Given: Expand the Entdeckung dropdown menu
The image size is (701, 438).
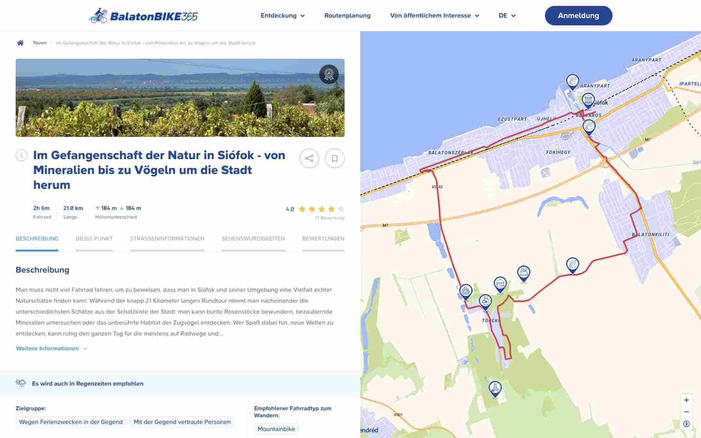Looking at the screenshot, I should pos(282,16).
